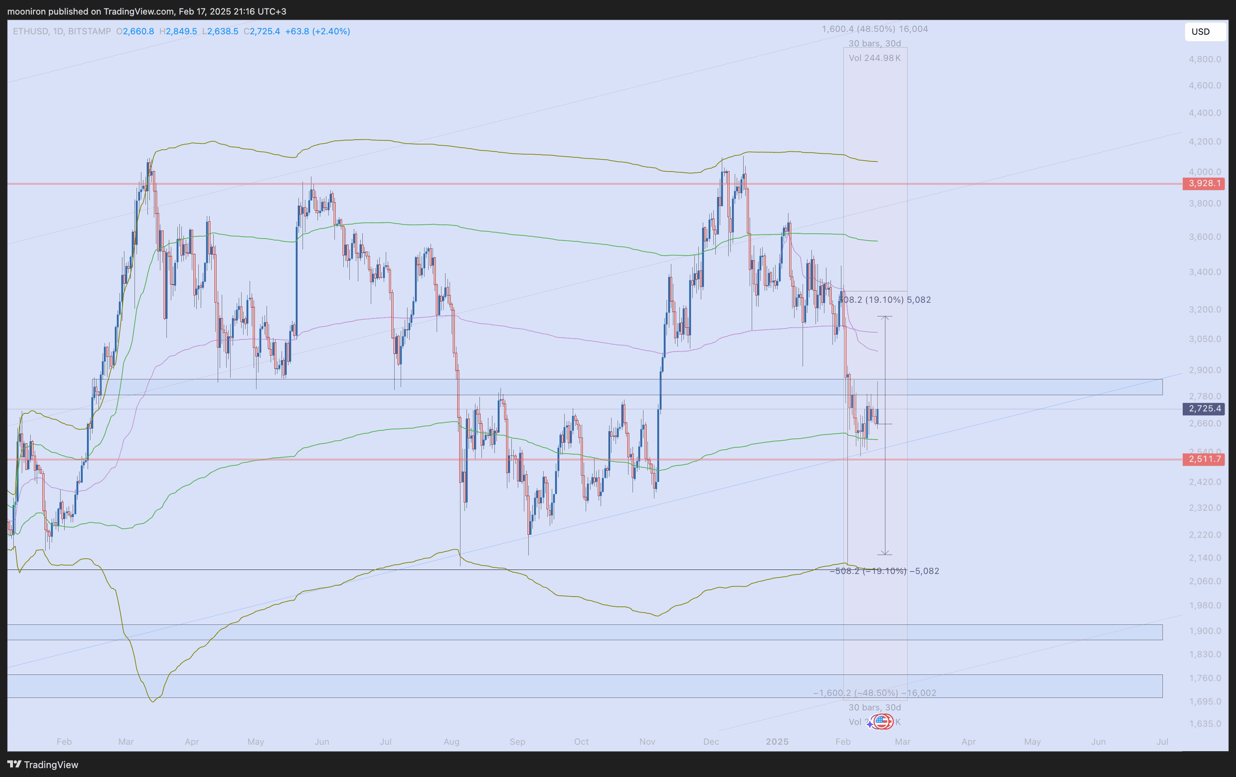Click the TradingView text next to logo
The height and width of the screenshot is (777, 1236).
pyautogui.click(x=51, y=765)
